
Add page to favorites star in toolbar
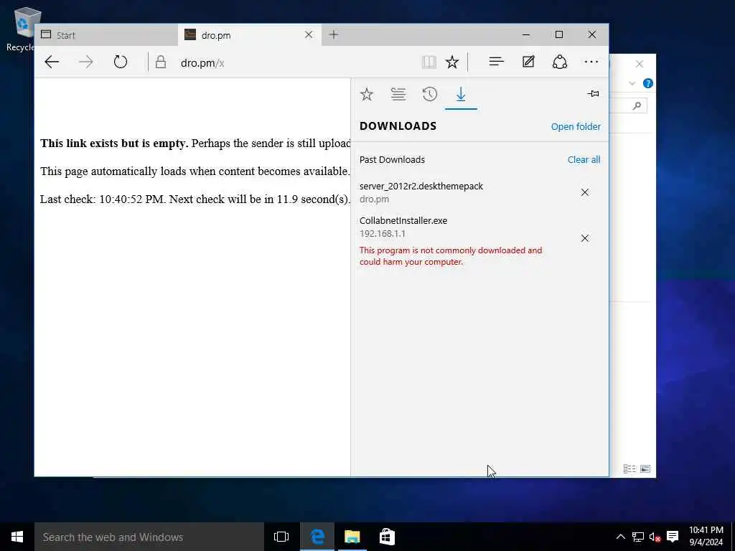(x=452, y=62)
